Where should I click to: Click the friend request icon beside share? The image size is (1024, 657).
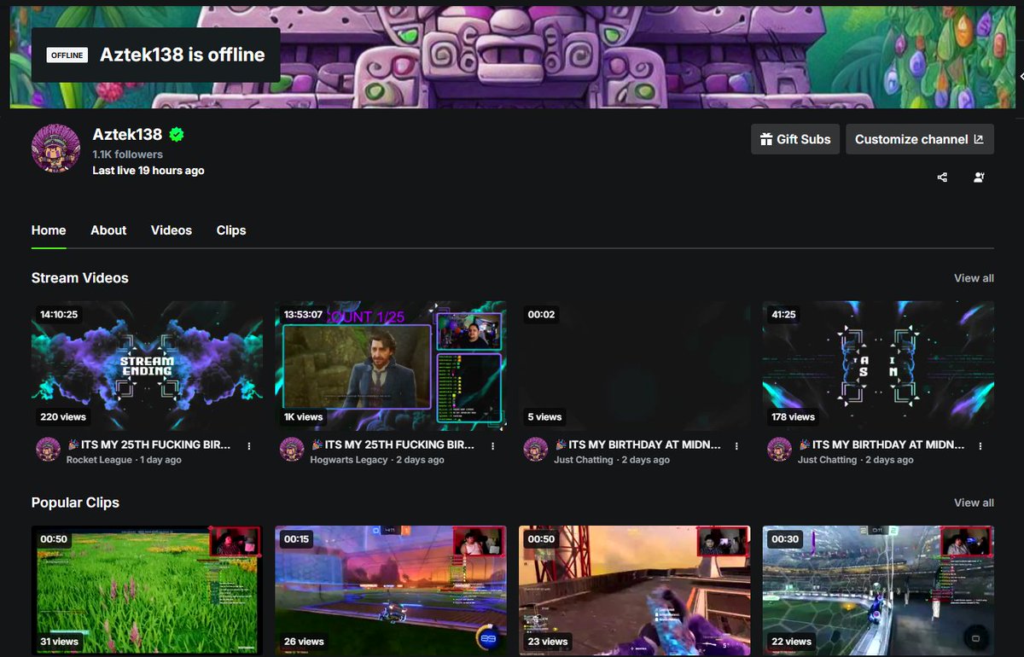(x=979, y=177)
